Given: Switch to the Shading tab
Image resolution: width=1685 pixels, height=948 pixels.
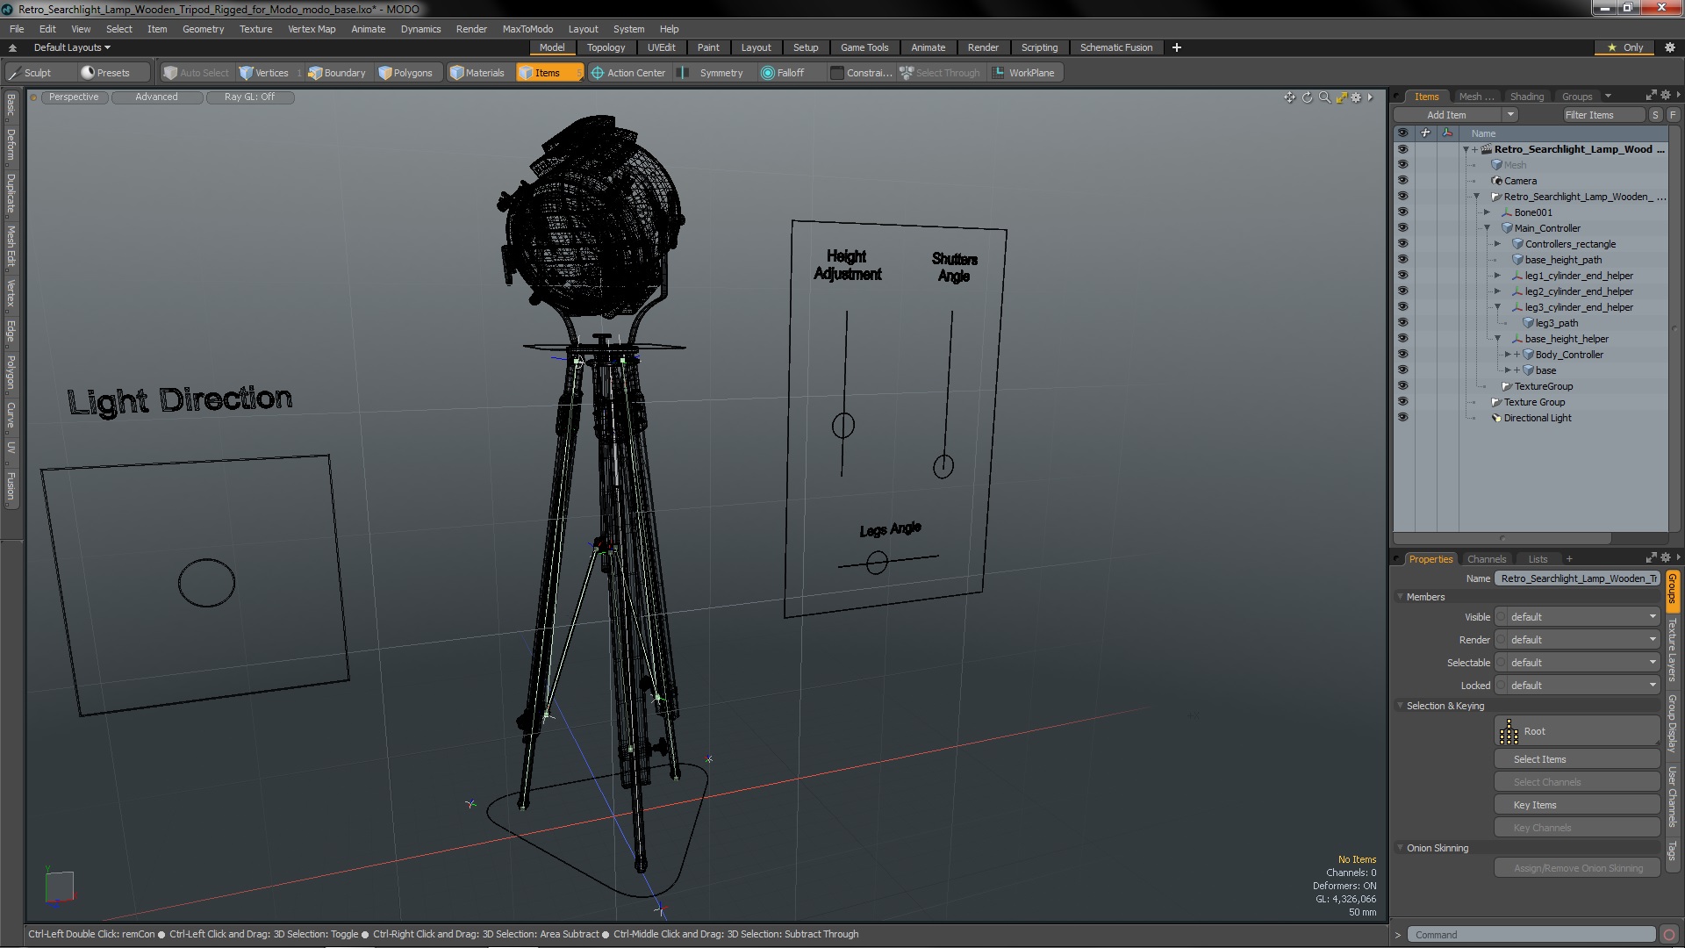Looking at the screenshot, I should 1526,97.
